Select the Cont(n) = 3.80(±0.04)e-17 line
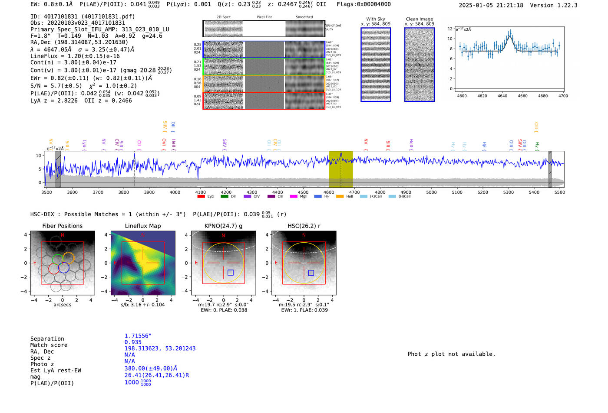Image resolution: width=608 pixels, height=413 pixels. click(73, 62)
